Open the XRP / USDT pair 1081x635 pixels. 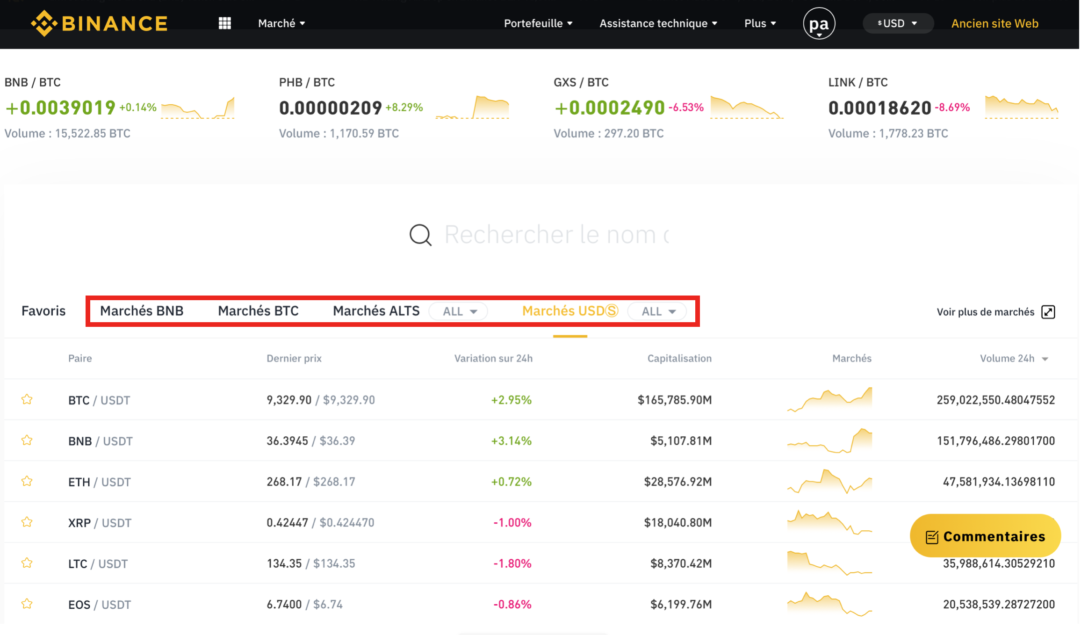(100, 523)
